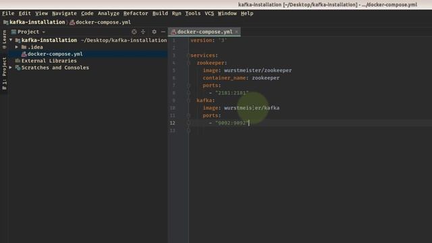Viewport: 432px width, 243px height.
Task: Close the docker-compose.yml editor tab
Action: point(236,32)
